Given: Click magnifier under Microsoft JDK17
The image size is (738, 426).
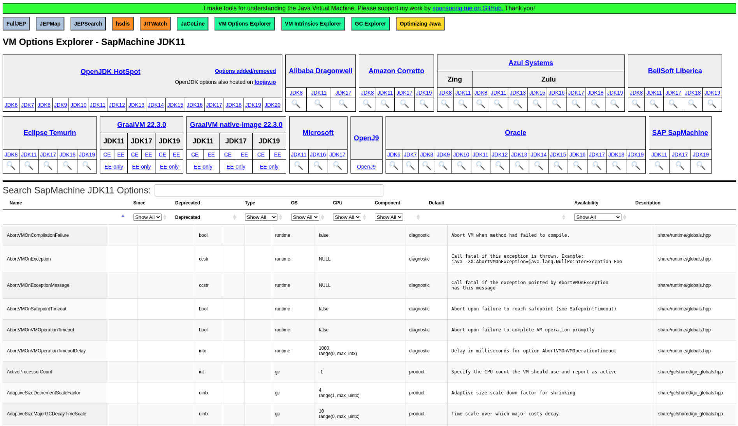Looking at the screenshot, I should 337,166.
